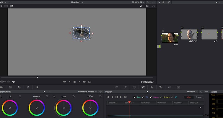The width and height of the screenshot is (223, 118).
Task: Open the Power Window palette icon
Action: pyautogui.click(x=134, y=87)
